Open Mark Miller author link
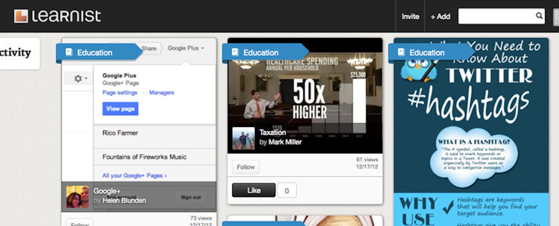Viewport: 559px width, 226px height. 285,142
